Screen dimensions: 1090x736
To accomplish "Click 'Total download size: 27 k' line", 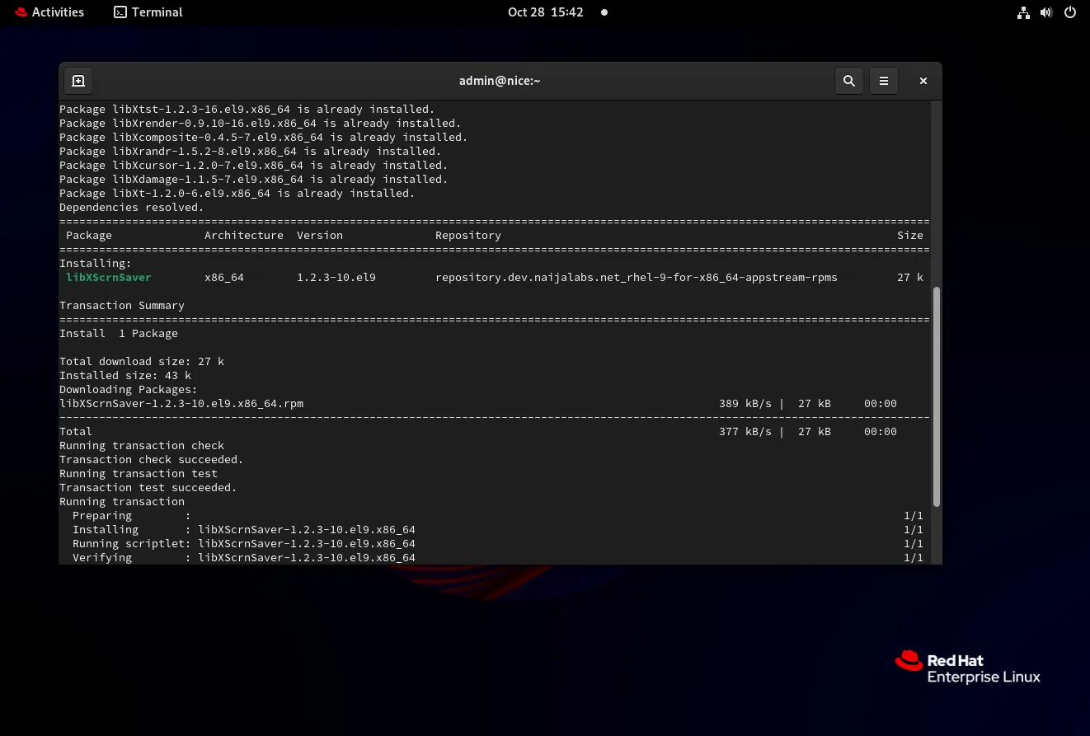I will click(x=142, y=362).
